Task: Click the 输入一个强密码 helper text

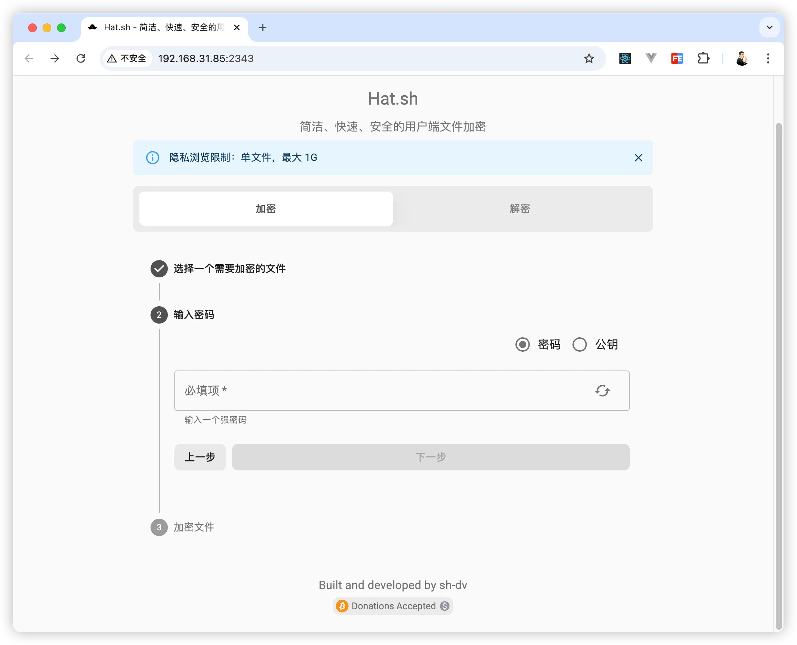Action: tap(215, 420)
